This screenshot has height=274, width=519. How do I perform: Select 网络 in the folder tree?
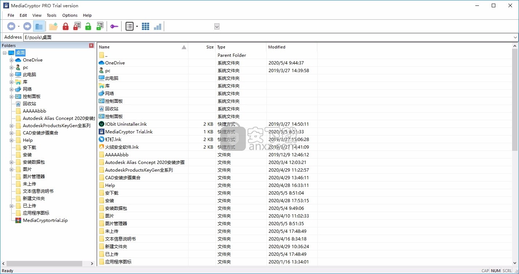[x=27, y=89]
